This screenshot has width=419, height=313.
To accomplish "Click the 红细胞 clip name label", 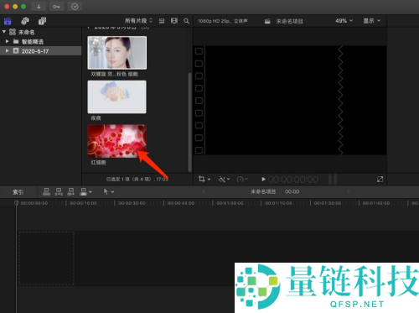I will (x=98, y=162).
